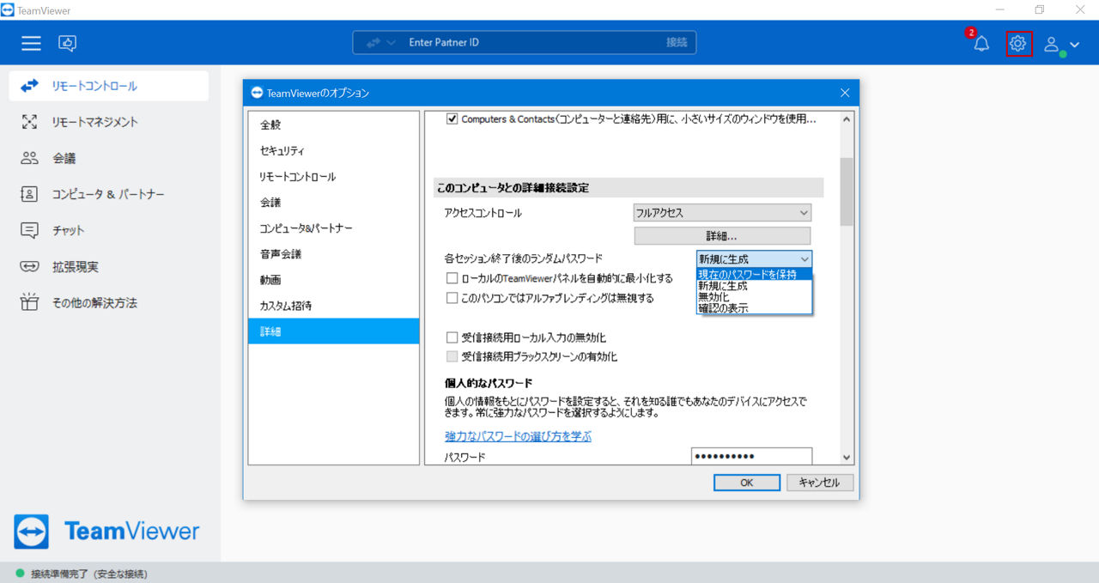Click the options panel vertical scrollbar thumb

pos(847,191)
